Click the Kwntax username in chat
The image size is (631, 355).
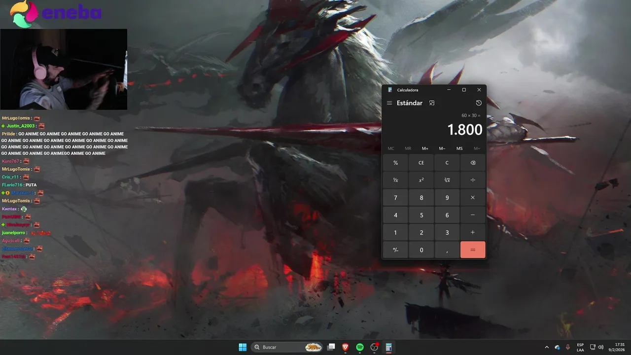9,209
